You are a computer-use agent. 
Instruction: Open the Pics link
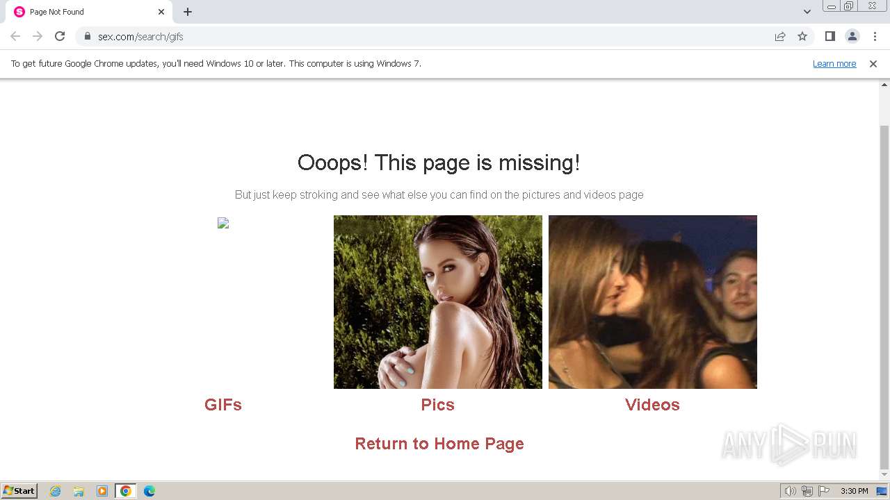coord(437,405)
